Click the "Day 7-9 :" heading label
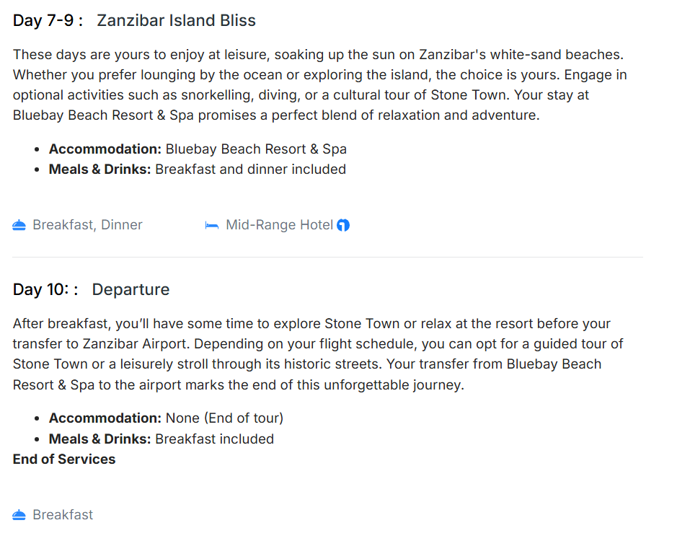 (48, 20)
